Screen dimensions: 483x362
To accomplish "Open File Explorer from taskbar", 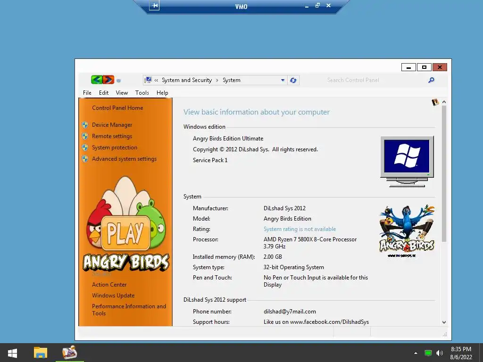I will [41, 353].
